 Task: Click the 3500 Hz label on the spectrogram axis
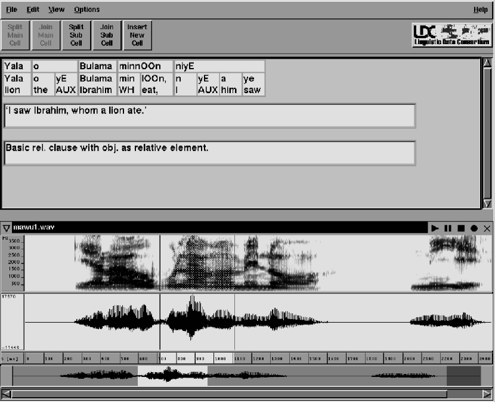click(x=14, y=241)
